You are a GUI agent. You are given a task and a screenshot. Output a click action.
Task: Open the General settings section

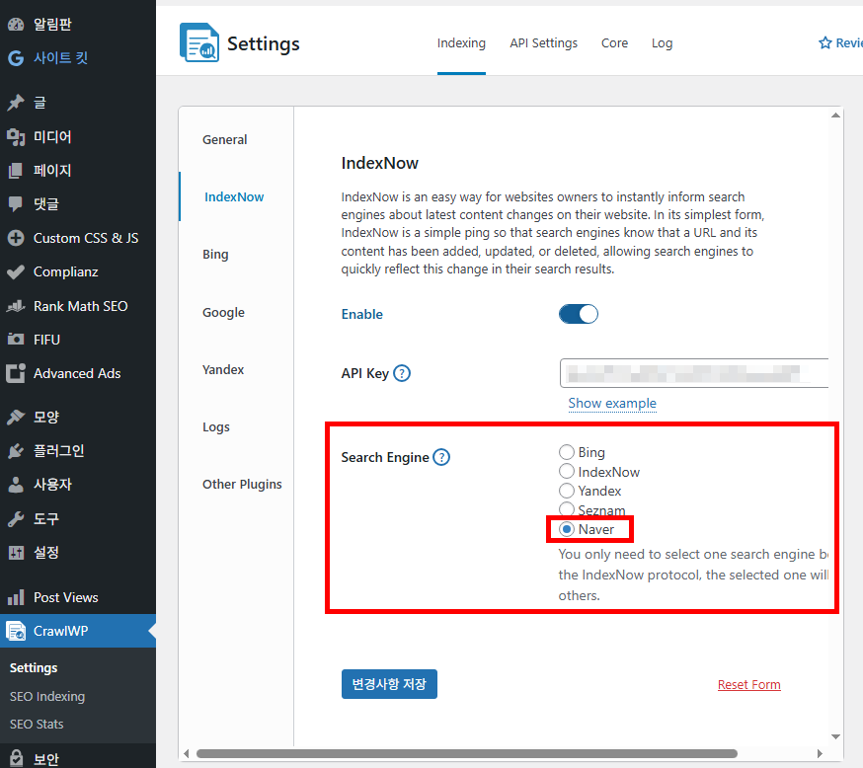224,140
